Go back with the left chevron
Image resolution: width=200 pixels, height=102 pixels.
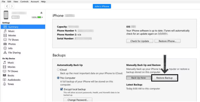(x=7, y=6)
